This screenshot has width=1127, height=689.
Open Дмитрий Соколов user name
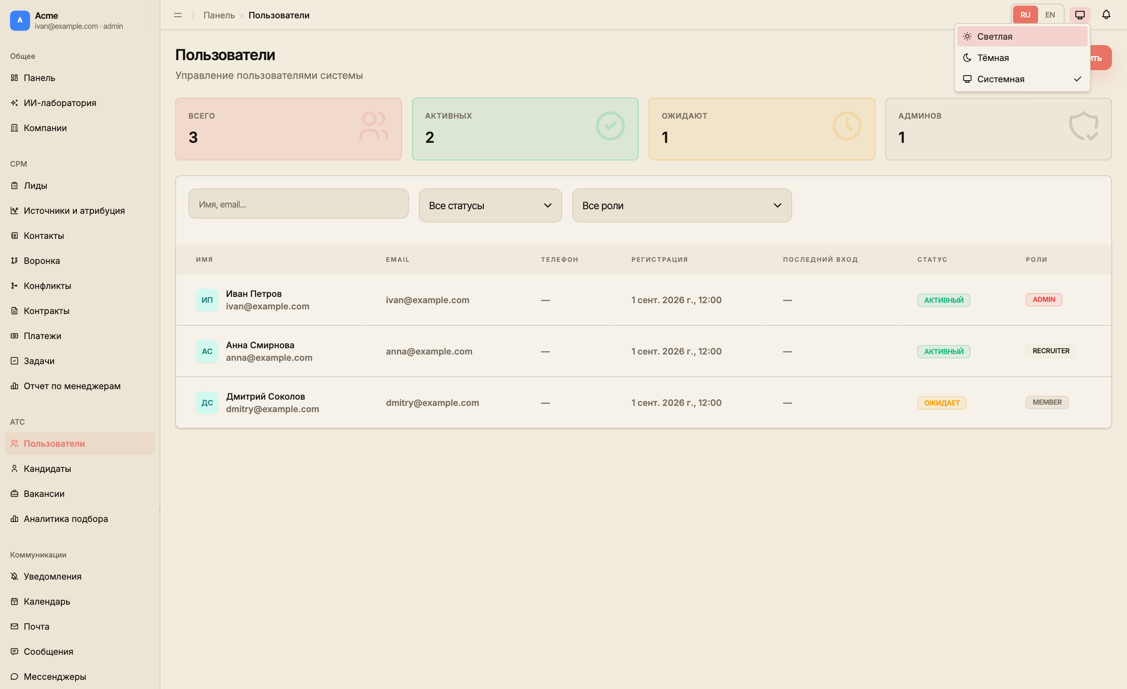[265, 397]
